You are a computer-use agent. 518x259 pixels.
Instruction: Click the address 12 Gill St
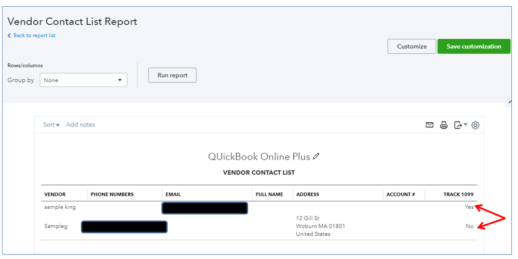tap(308, 218)
